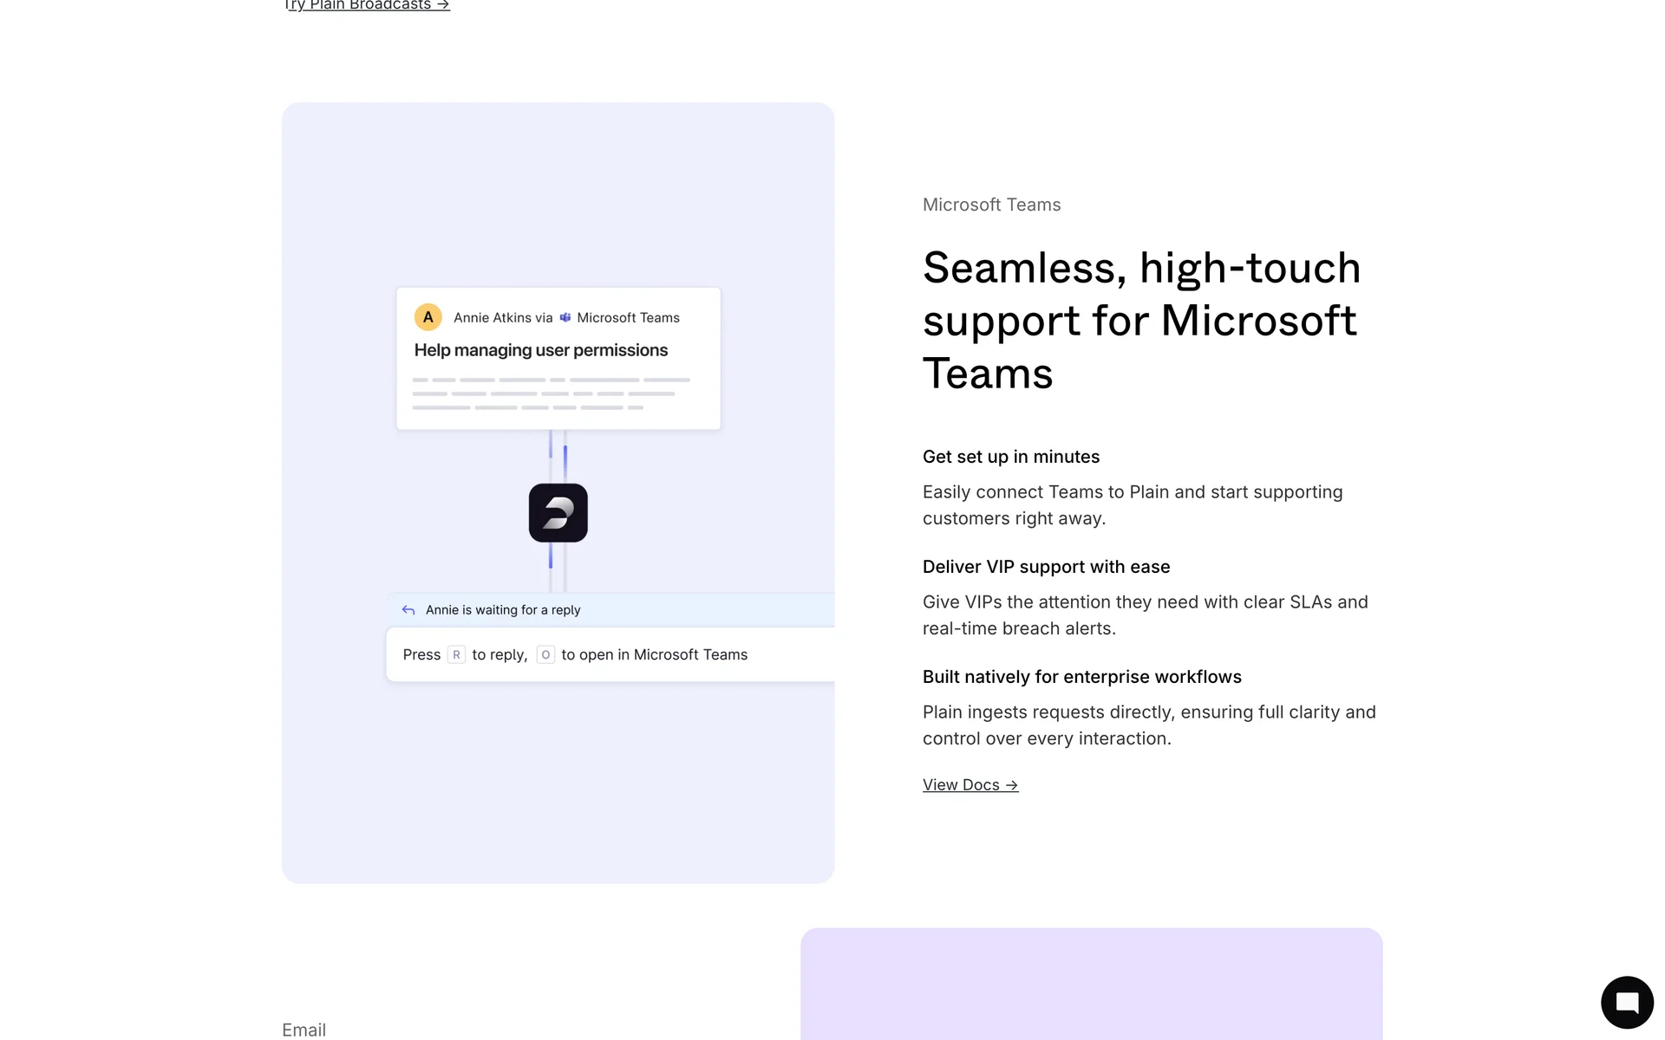The height and width of the screenshot is (1040, 1665).
Task: Click the Plain logo app icon
Action: pyautogui.click(x=558, y=513)
